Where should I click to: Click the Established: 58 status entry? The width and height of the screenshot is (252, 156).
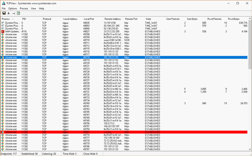pyautogui.click(x=30, y=154)
